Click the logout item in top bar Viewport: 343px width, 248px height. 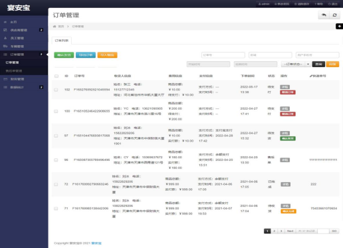333,4
